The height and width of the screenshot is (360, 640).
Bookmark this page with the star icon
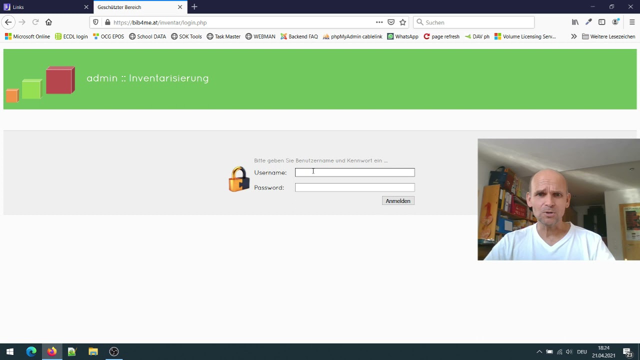(x=402, y=22)
